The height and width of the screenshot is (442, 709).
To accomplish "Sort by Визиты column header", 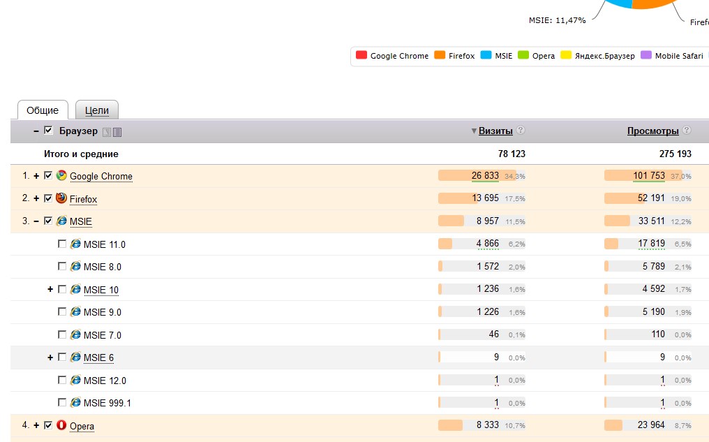I will (495, 131).
